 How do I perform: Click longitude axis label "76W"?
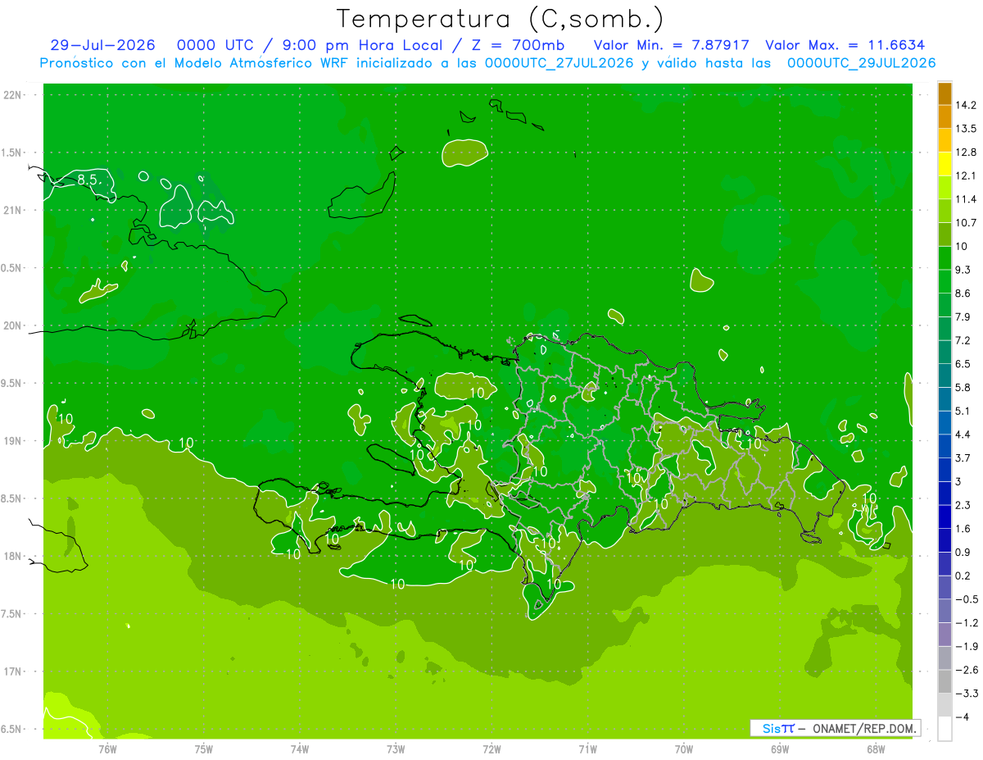click(107, 749)
